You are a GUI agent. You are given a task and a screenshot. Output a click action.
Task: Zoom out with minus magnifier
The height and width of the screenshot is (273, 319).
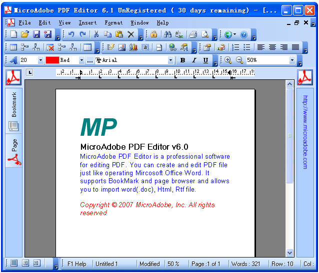pyautogui.click(x=239, y=60)
